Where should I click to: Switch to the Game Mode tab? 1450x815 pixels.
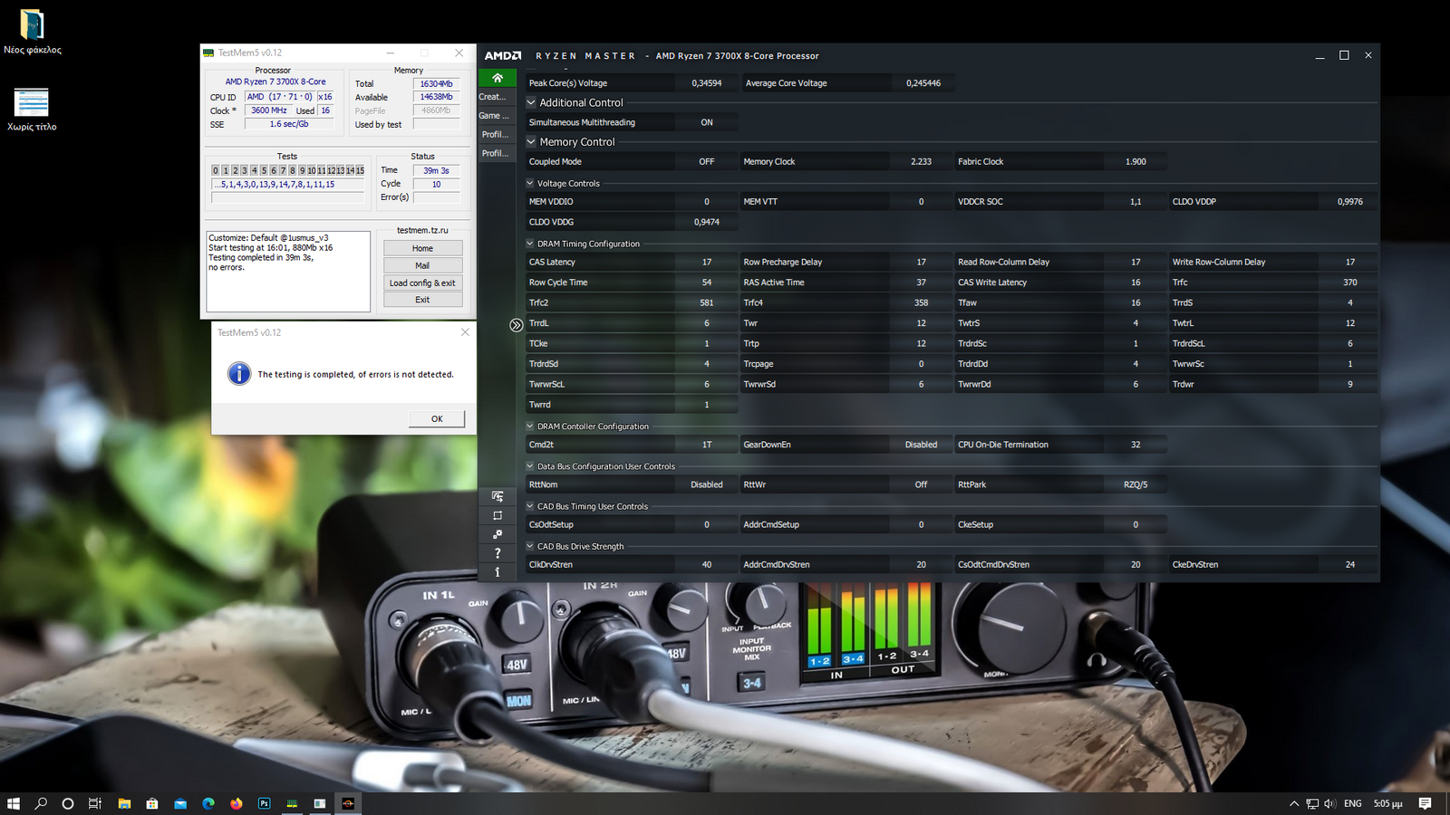[x=495, y=116]
